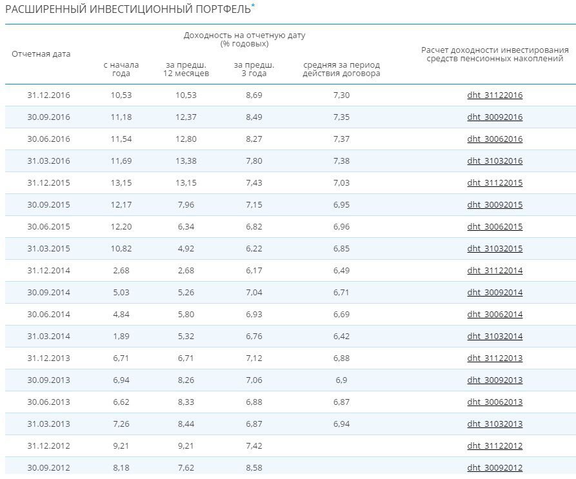Open the dht_30062016 calculation link
The image size is (576, 479).
tap(495, 139)
